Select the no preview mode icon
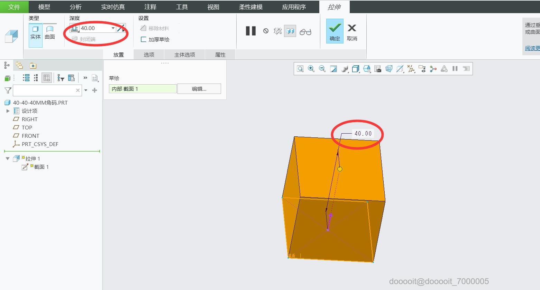The height and width of the screenshot is (290, 540). pyautogui.click(x=266, y=31)
